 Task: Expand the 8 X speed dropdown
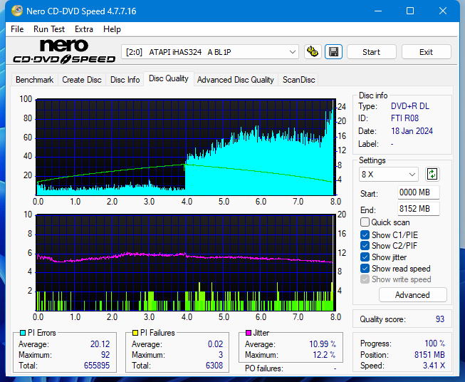[389, 174]
